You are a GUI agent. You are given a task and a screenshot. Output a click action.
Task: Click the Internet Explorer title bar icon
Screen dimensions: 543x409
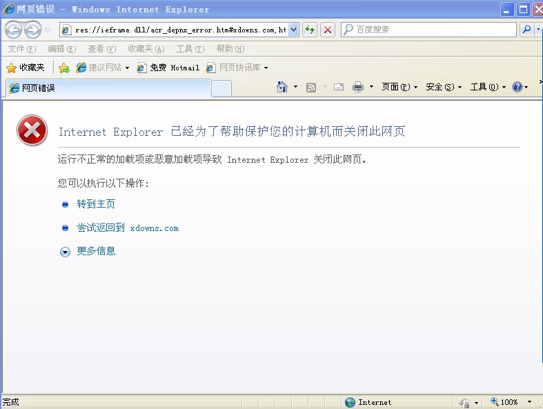(x=9, y=9)
